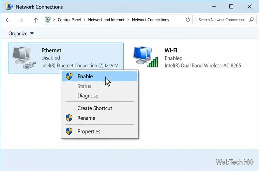Navigate to Control Panel breadcrumb
This screenshot has height=171, width=259.
(x=69, y=20)
